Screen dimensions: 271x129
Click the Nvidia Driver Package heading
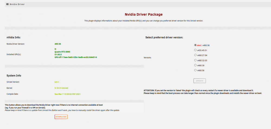(x=144, y=15)
